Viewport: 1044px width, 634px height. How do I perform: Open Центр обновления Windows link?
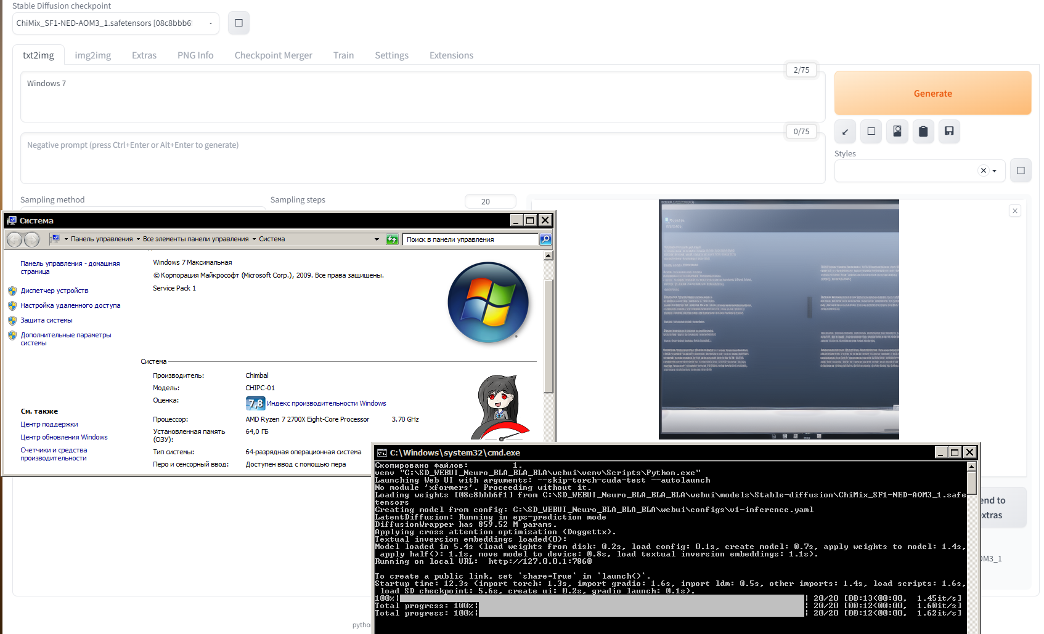click(64, 437)
